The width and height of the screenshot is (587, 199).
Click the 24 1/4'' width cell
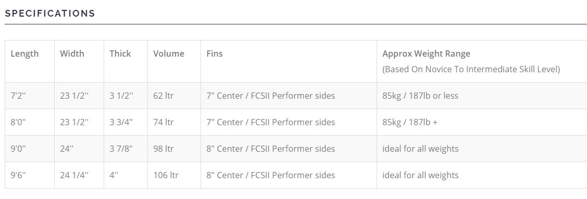pyautogui.click(x=79, y=175)
